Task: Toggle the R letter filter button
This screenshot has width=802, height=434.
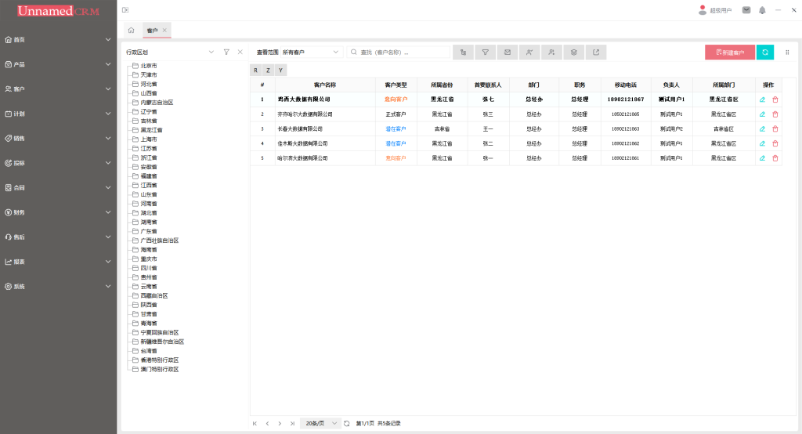Action: pyautogui.click(x=256, y=71)
